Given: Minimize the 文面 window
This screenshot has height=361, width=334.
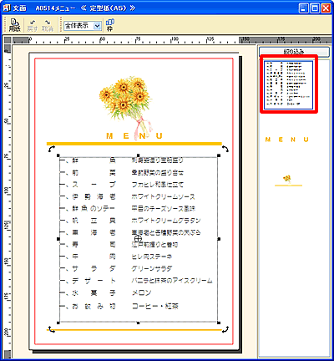Looking at the screenshot, I should pos(304,8).
